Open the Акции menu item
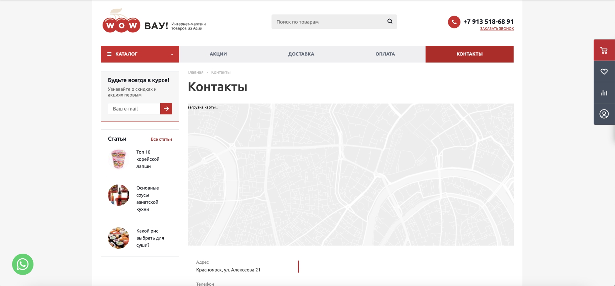 point(218,54)
